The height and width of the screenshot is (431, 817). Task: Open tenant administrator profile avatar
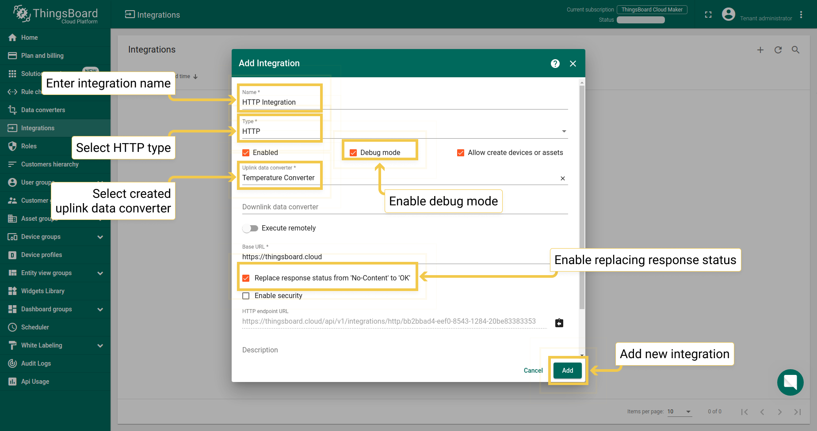point(729,15)
